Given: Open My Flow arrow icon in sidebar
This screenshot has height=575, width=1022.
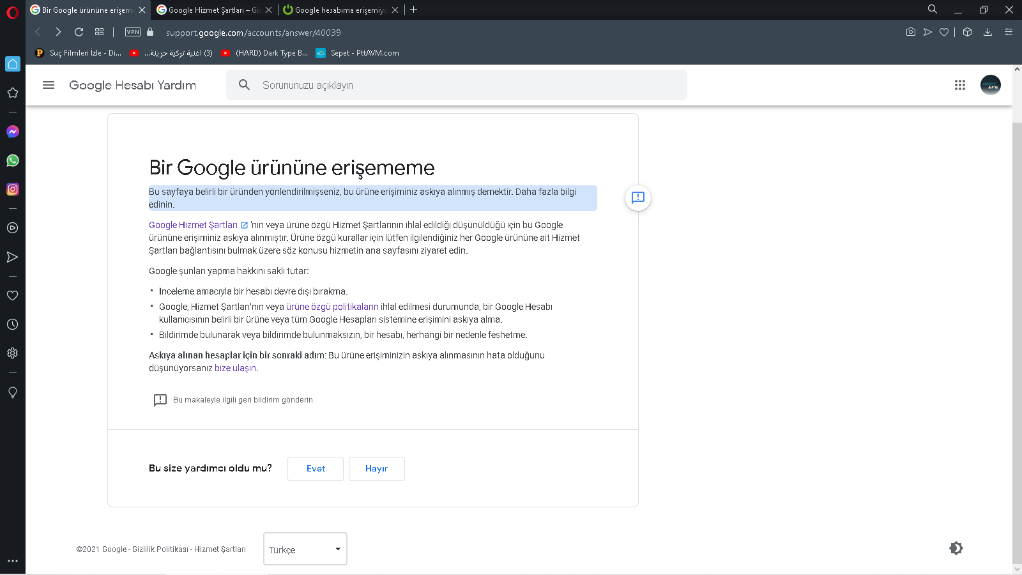Looking at the screenshot, I should point(12,257).
